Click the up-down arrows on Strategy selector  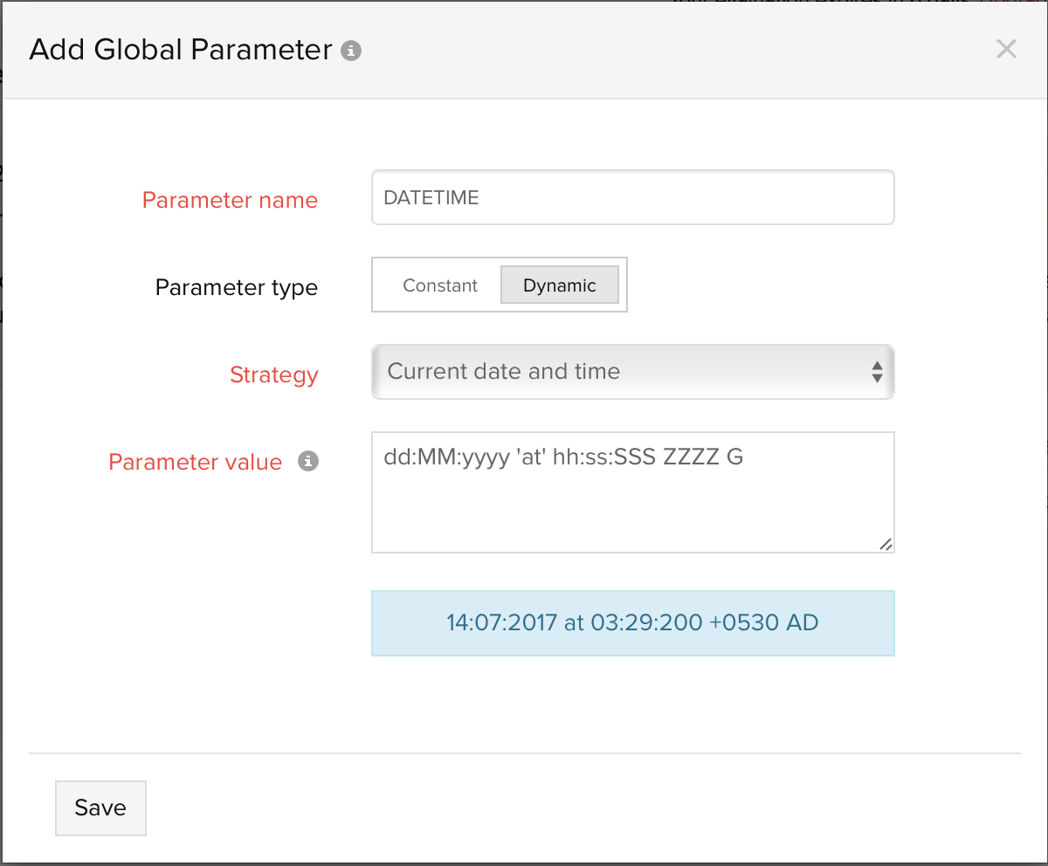(877, 372)
